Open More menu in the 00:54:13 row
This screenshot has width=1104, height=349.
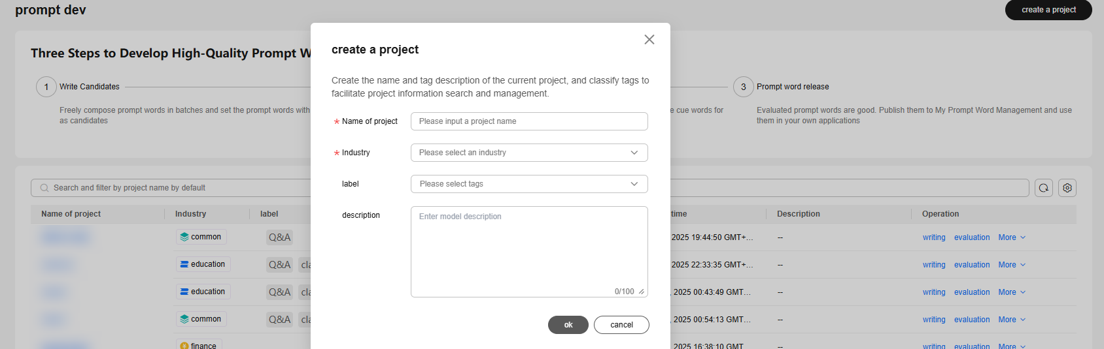click(1011, 320)
